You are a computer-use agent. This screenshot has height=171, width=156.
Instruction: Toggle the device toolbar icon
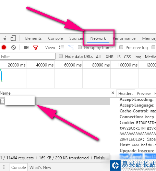click(13, 38)
